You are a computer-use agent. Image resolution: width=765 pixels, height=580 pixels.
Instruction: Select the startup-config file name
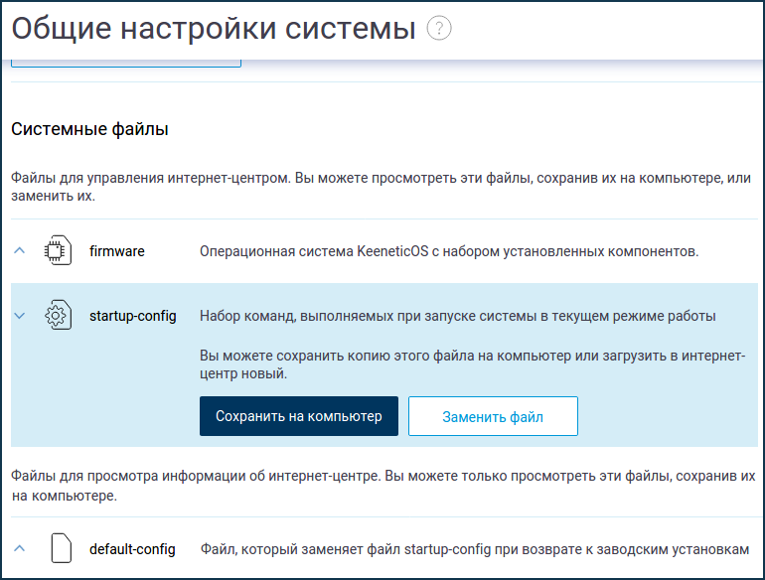(x=133, y=316)
